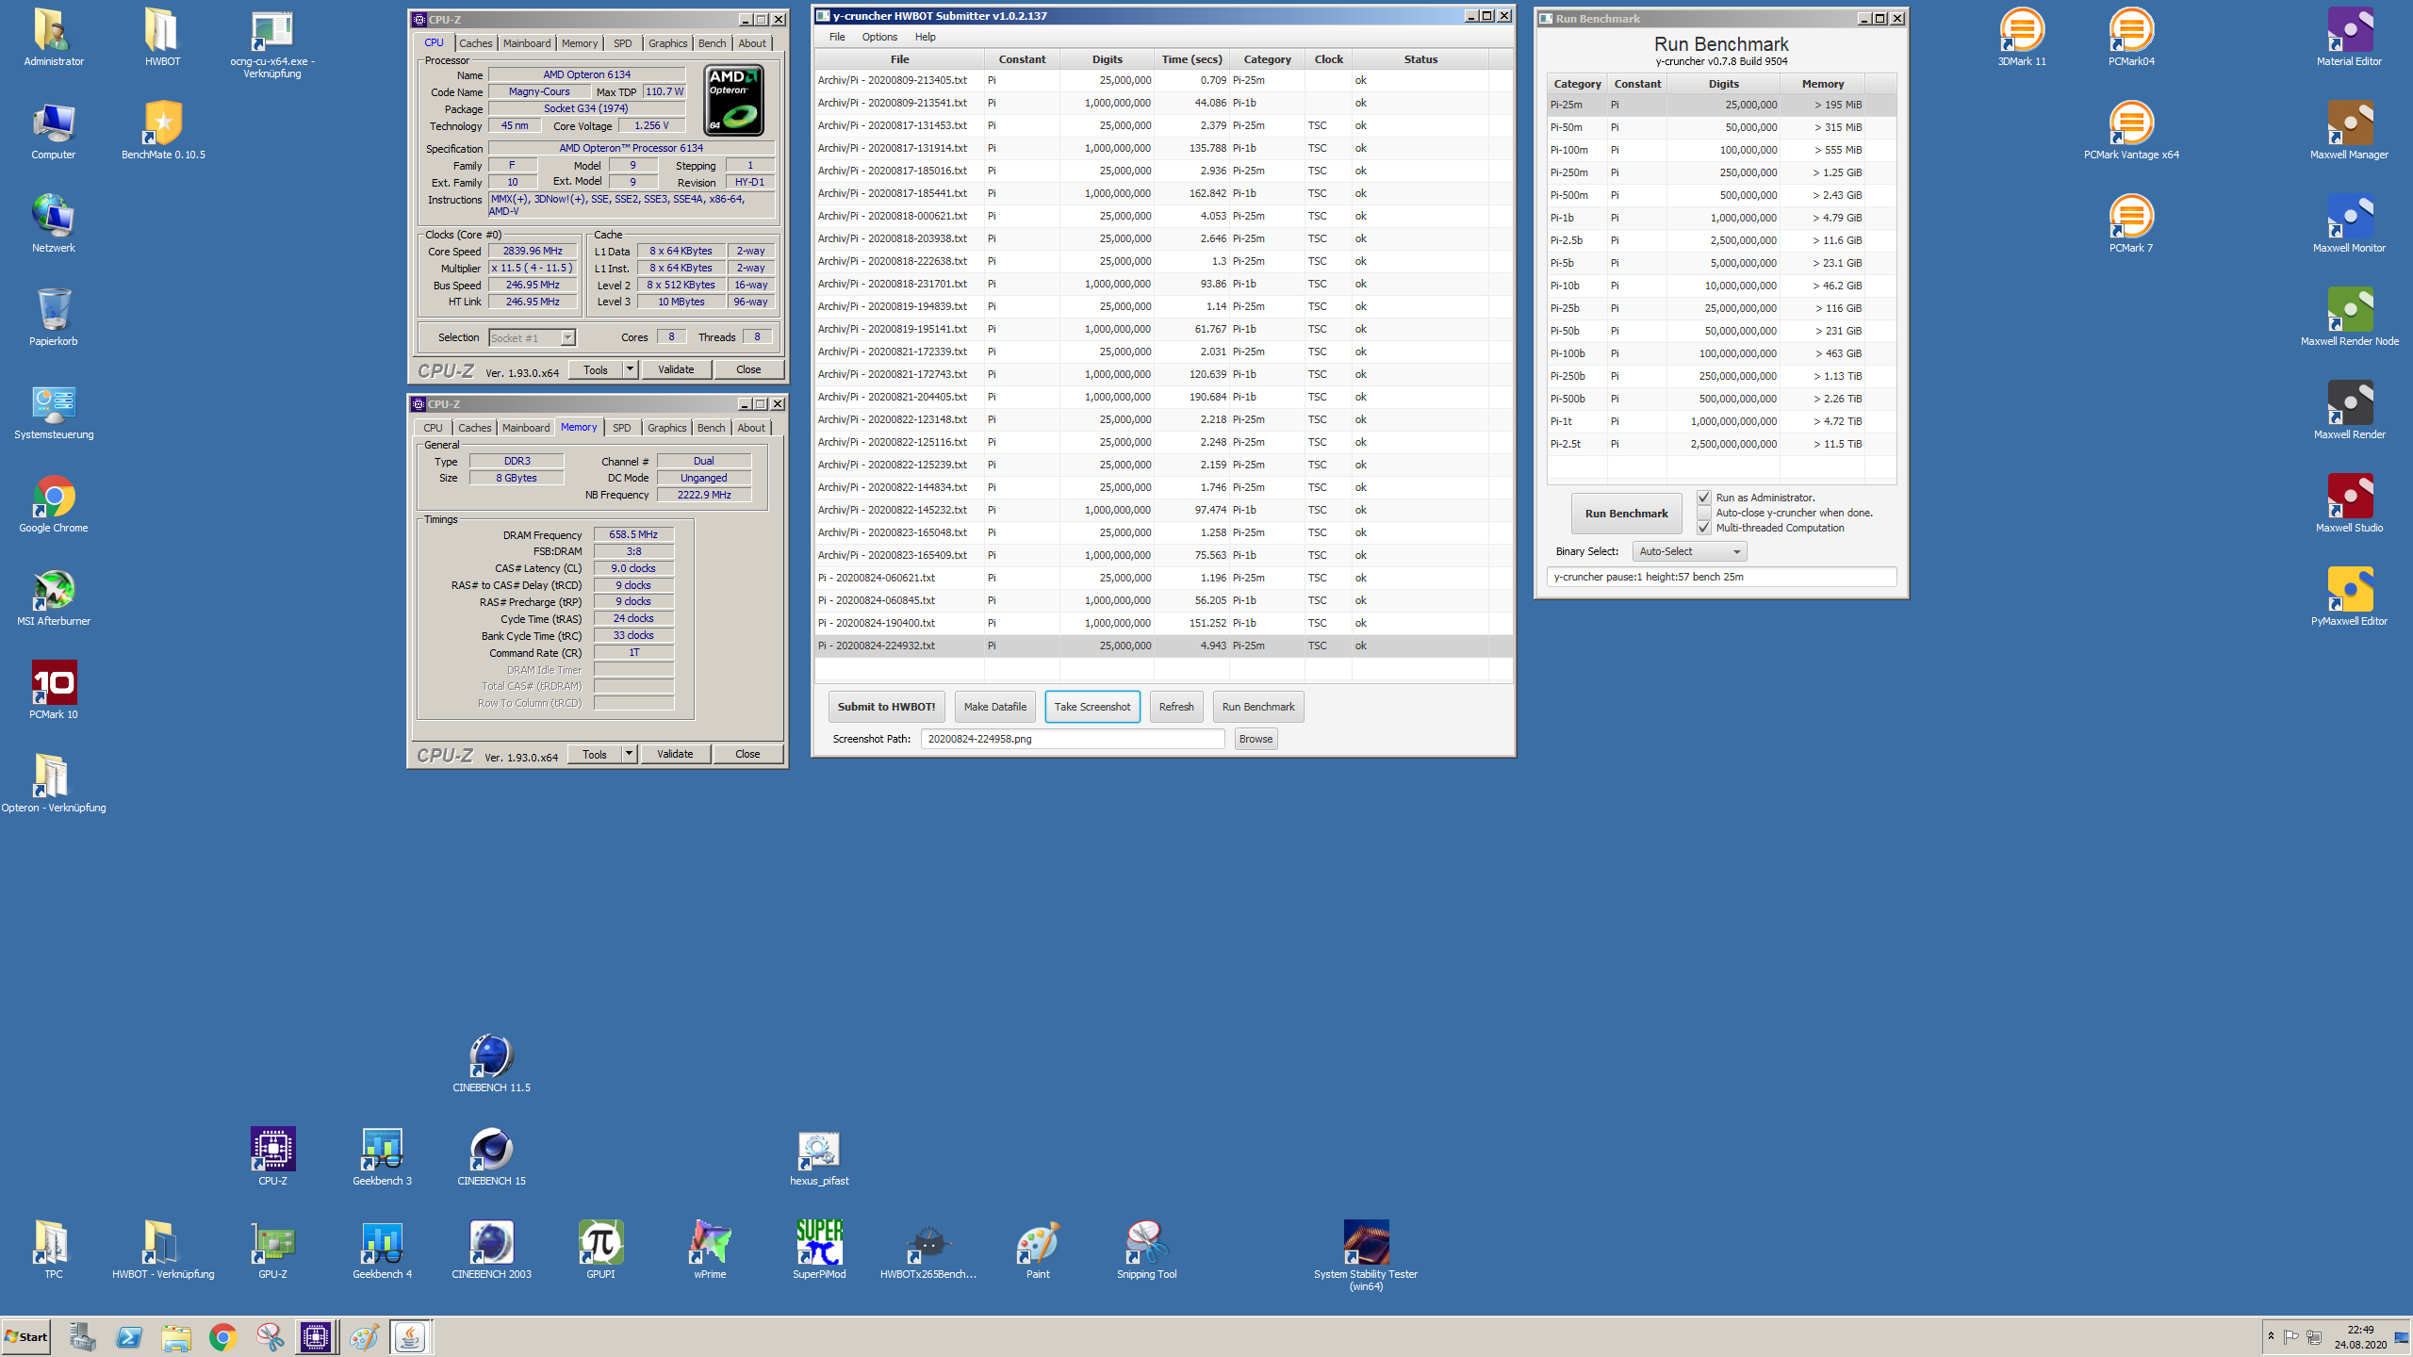Click the Java app icon in taskbar
Image resolution: width=2413 pixels, height=1357 pixels.
[410, 1337]
